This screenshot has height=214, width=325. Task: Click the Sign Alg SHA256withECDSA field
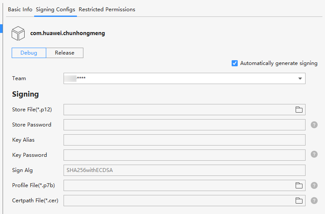185,170
